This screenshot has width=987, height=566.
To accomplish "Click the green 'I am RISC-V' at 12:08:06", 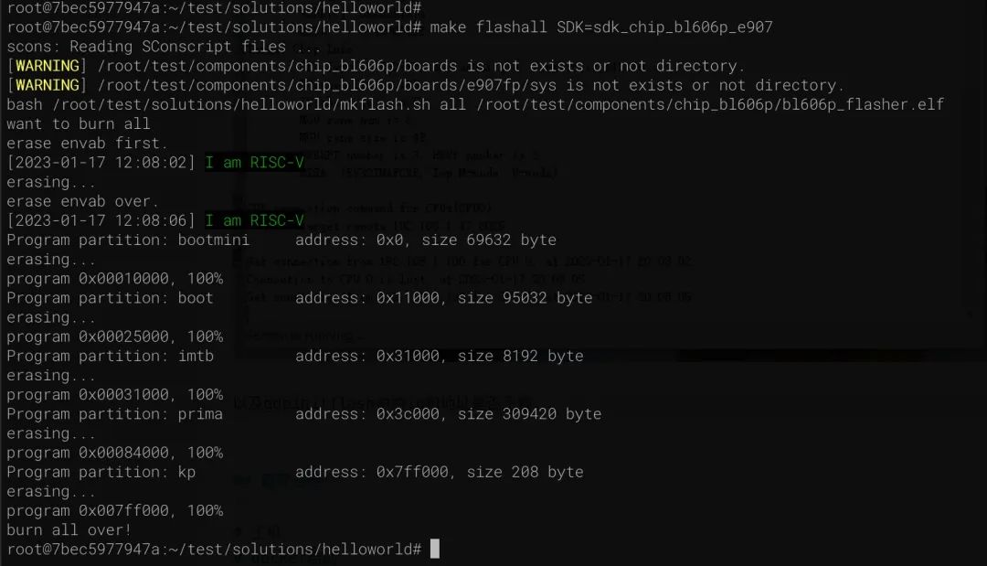I will tap(254, 220).
